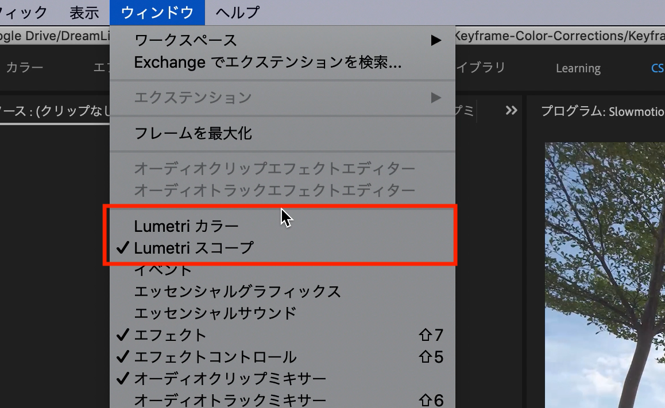The image size is (665, 408).
Task: Toggle the checked オーディオクリップミキサー item
Action: (x=283, y=378)
